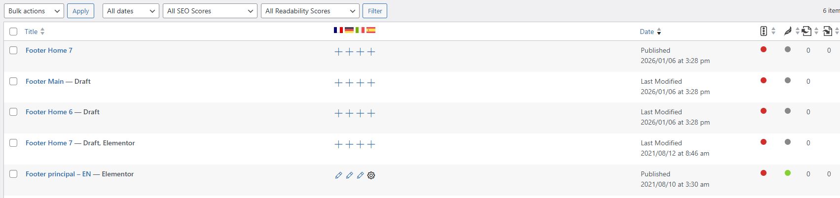840x198 pixels.
Task: Open translation settings gear for Footer principal
Action: [x=371, y=175]
